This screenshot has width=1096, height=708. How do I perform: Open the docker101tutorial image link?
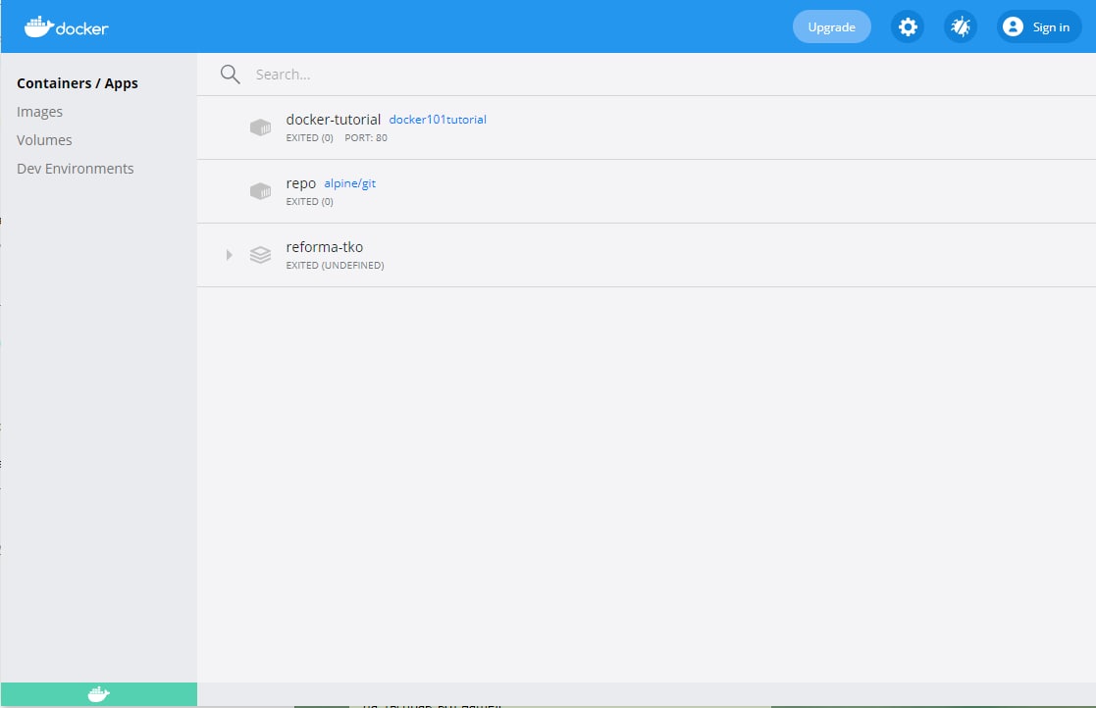point(438,120)
